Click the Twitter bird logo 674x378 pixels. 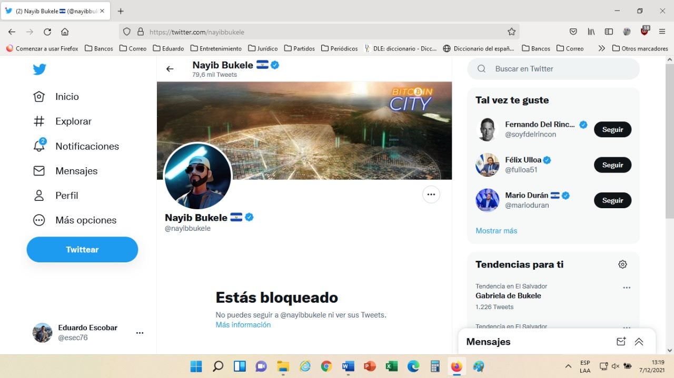[39, 69]
